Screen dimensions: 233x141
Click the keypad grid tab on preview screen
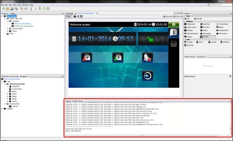[x=173, y=44]
